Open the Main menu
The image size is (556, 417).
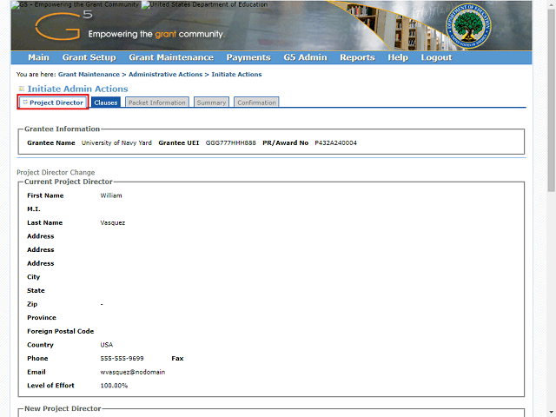tap(38, 57)
